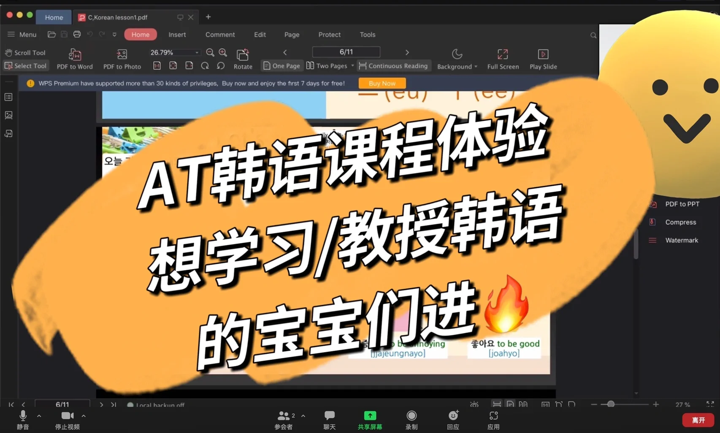
Task: Enter Full Screen mode
Action: tap(503, 59)
